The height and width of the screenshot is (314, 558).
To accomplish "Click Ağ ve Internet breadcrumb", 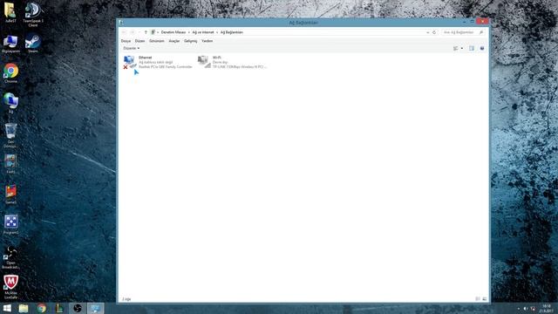I will pyautogui.click(x=203, y=32).
